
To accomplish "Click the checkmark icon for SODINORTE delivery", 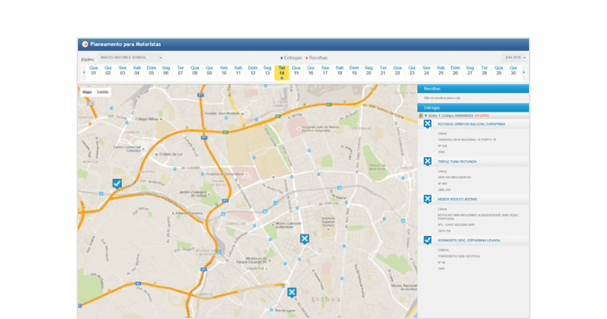I will pos(427,240).
